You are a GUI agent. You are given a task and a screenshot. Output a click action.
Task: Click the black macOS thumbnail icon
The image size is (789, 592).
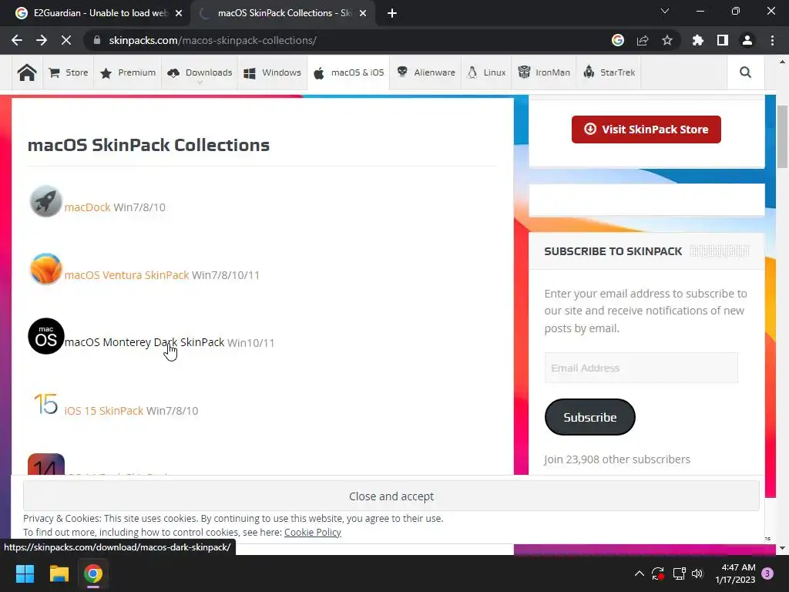click(x=45, y=336)
